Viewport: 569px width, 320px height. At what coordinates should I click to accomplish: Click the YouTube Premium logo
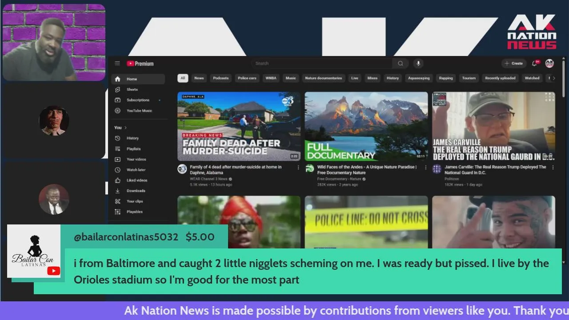(x=140, y=64)
